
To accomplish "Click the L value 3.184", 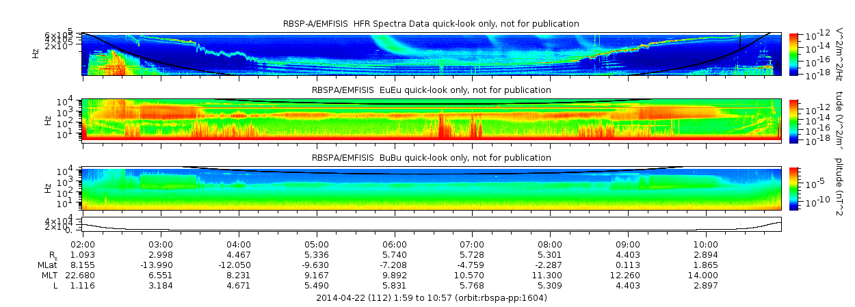I will click(x=161, y=285).
